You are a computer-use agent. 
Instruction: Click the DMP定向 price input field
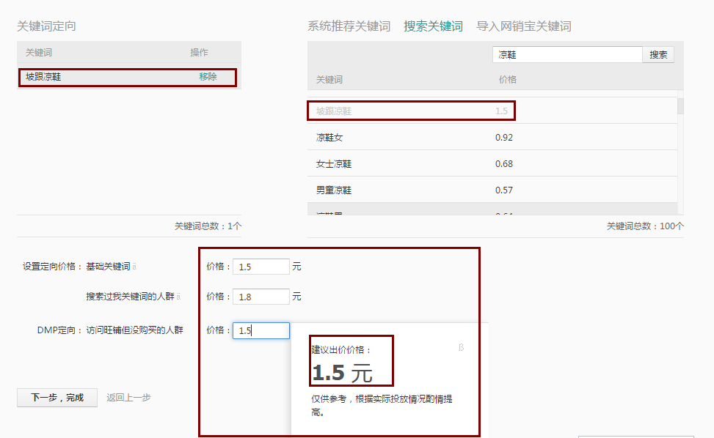tap(261, 331)
